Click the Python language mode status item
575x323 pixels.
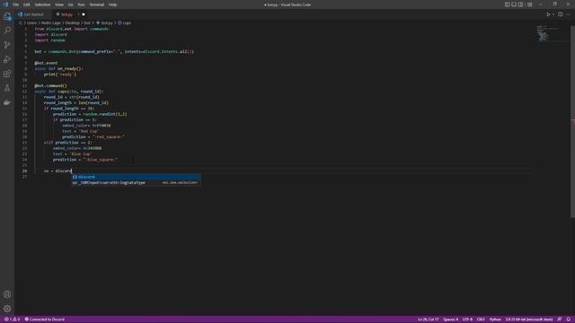[x=495, y=319]
